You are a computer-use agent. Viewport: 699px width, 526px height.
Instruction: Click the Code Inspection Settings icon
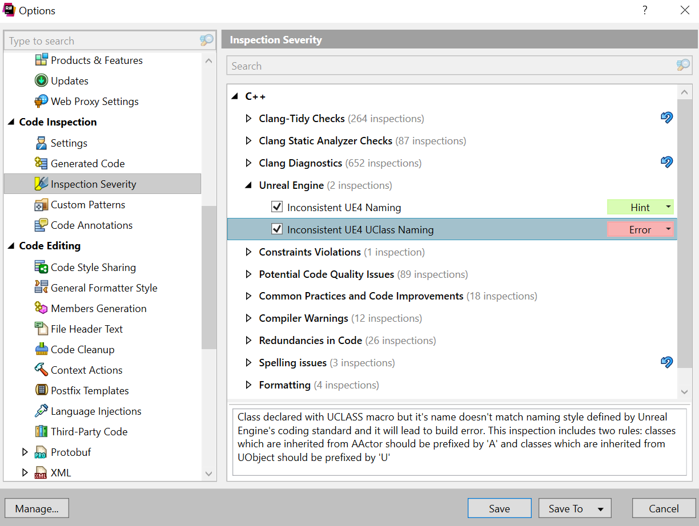click(x=41, y=143)
